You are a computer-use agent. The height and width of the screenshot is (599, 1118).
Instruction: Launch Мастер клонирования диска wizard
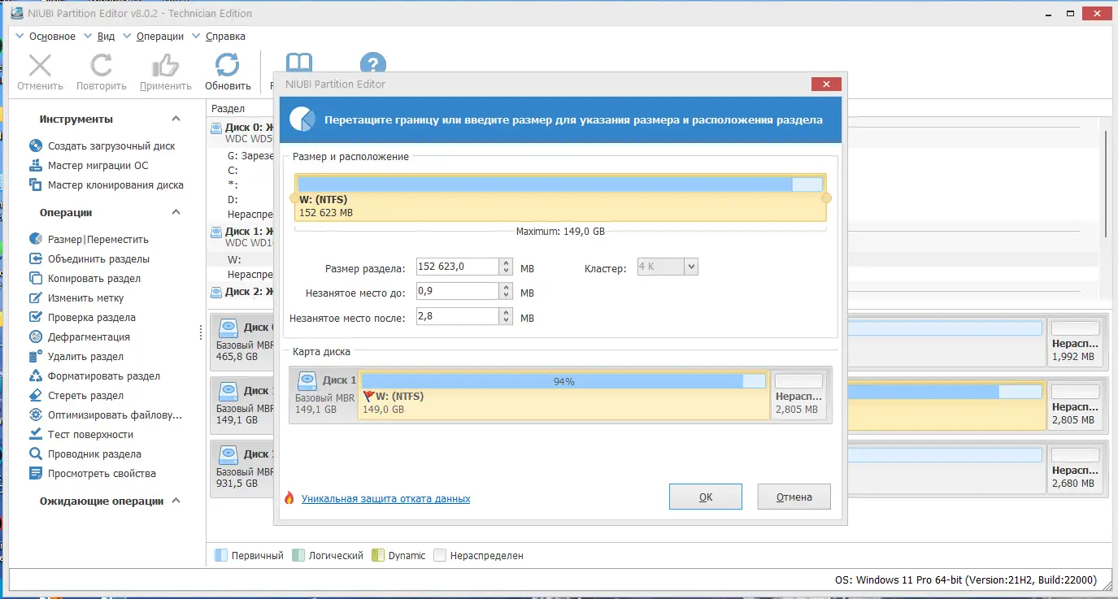tap(115, 185)
